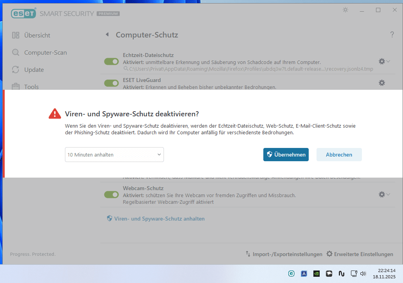Screen dimensions: 403x283
Task: Open gear settings for Webcam-Schutz
Action: (x=381, y=194)
